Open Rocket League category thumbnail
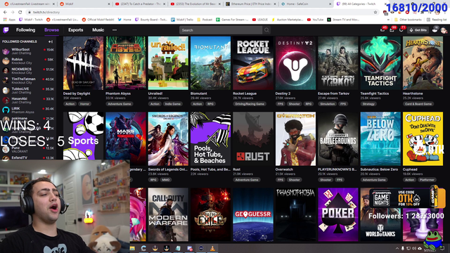This screenshot has height=253, width=450. pyautogui.click(x=253, y=63)
